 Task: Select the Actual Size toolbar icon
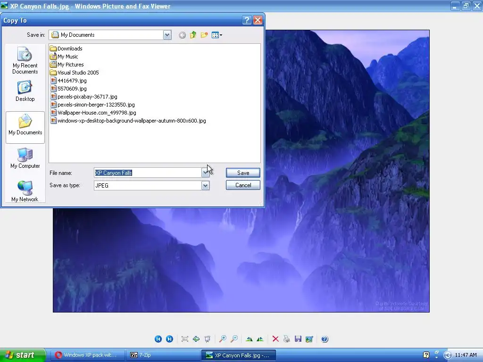(x=196, y=339)
